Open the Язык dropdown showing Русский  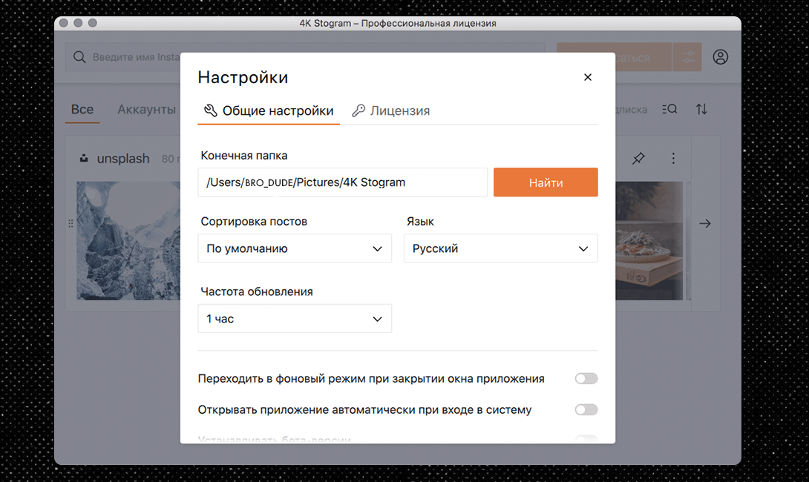(500, 248)
